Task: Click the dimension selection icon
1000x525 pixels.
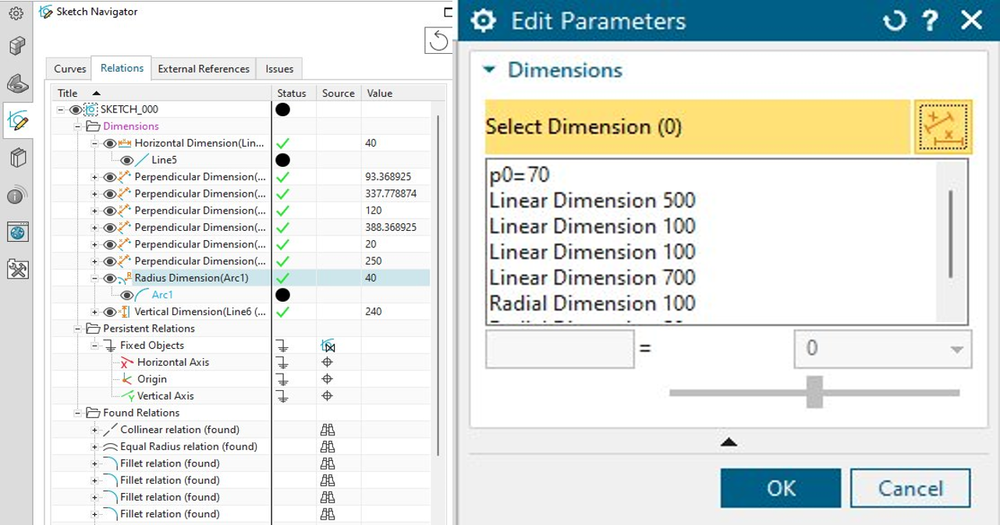Action: [943, 126]
